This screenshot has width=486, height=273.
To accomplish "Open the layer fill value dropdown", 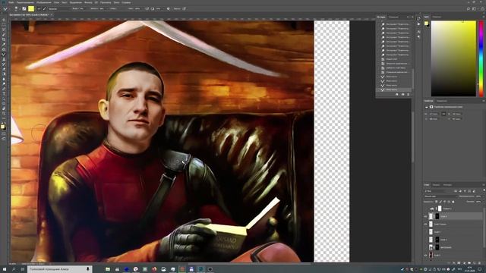I will click(479, 202).
